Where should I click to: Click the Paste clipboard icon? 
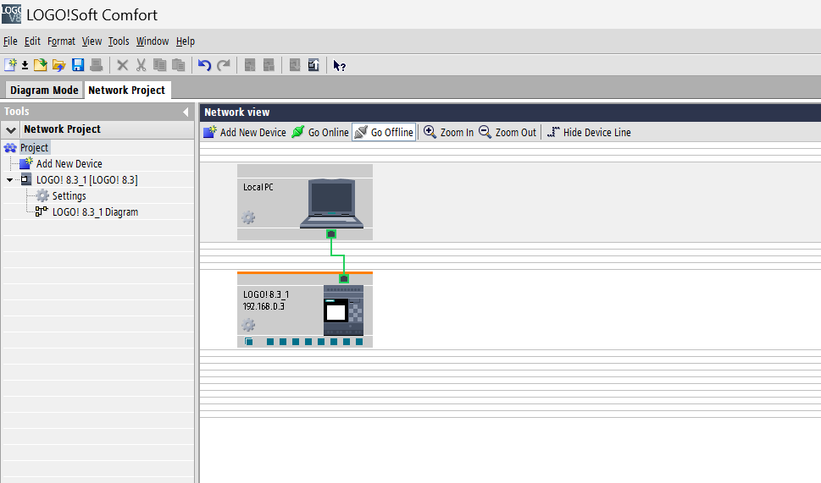tap(179, 65)
